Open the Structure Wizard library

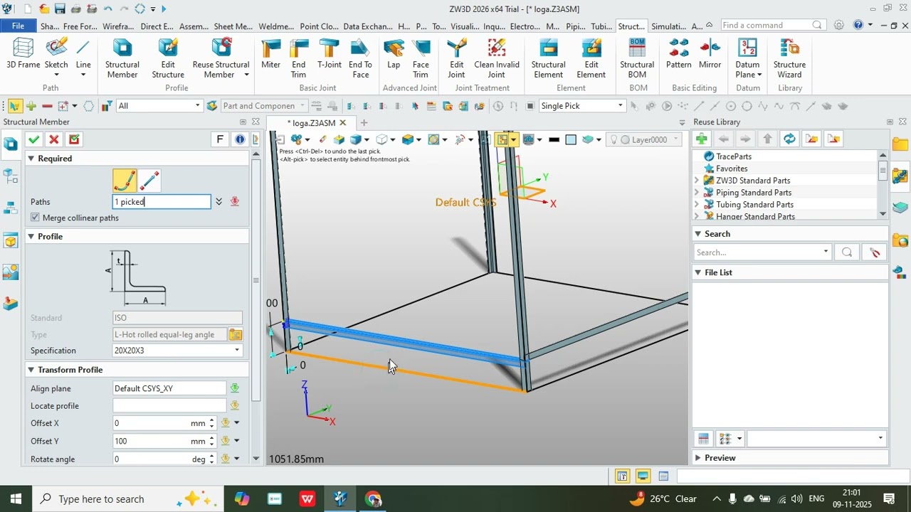coord(789,58)
